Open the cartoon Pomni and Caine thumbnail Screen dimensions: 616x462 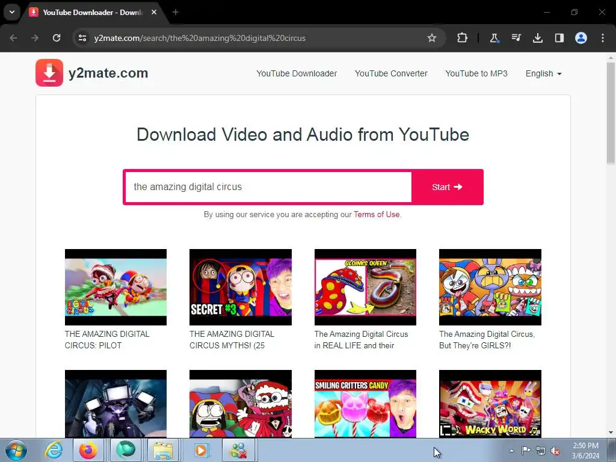click(241, 404)
